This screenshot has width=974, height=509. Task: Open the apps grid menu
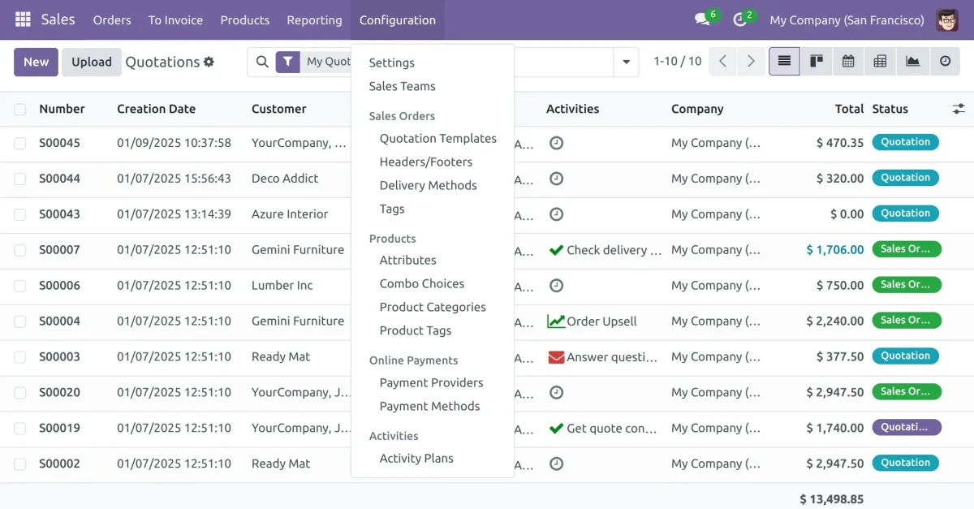pyautogui.click(x=22, y=19)
